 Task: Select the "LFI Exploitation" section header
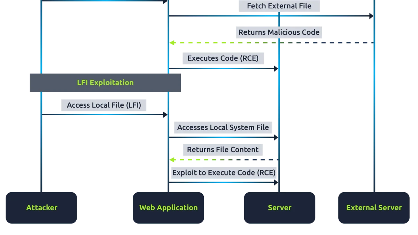pyautogui.click(x=105, y=83)
